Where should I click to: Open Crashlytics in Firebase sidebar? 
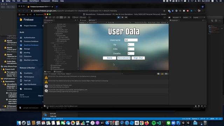(x=28, y=73)
